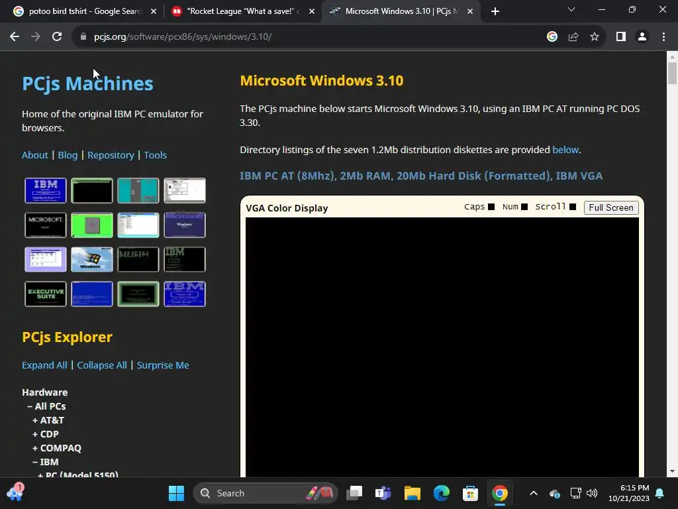Open the Google icon in the address bar
Image resolution: width=678 pixels, height=509 pixels.
pos(552,37)
